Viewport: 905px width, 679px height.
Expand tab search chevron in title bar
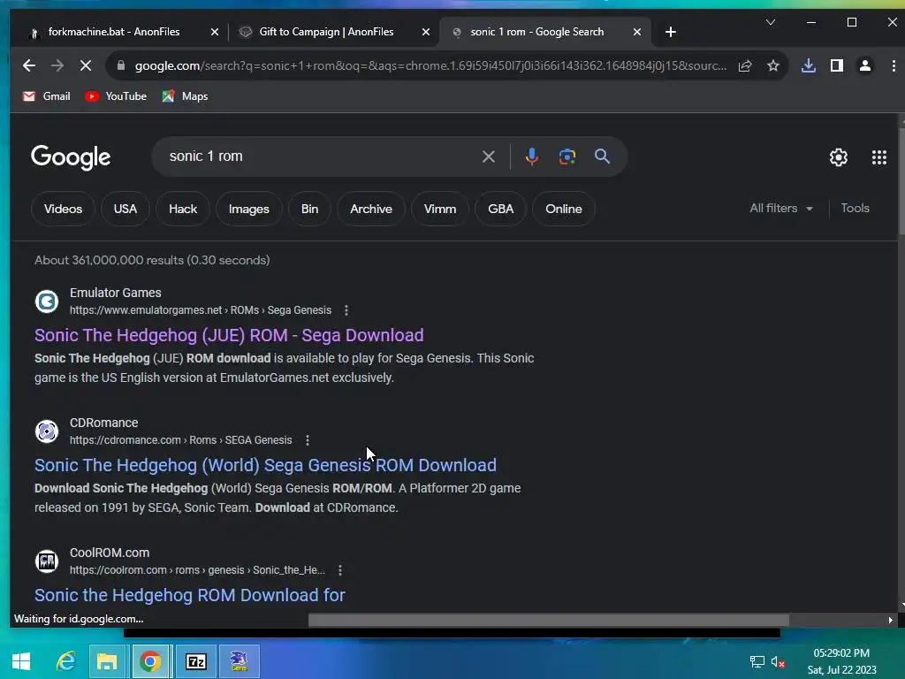[x=770, y=22]
